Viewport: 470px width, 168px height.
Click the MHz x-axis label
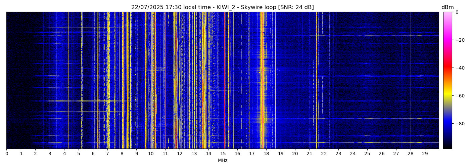(x=223, y=161)
